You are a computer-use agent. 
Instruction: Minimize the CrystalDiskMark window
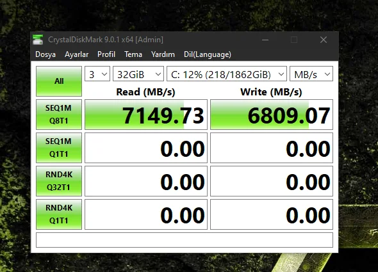(265, 40)
